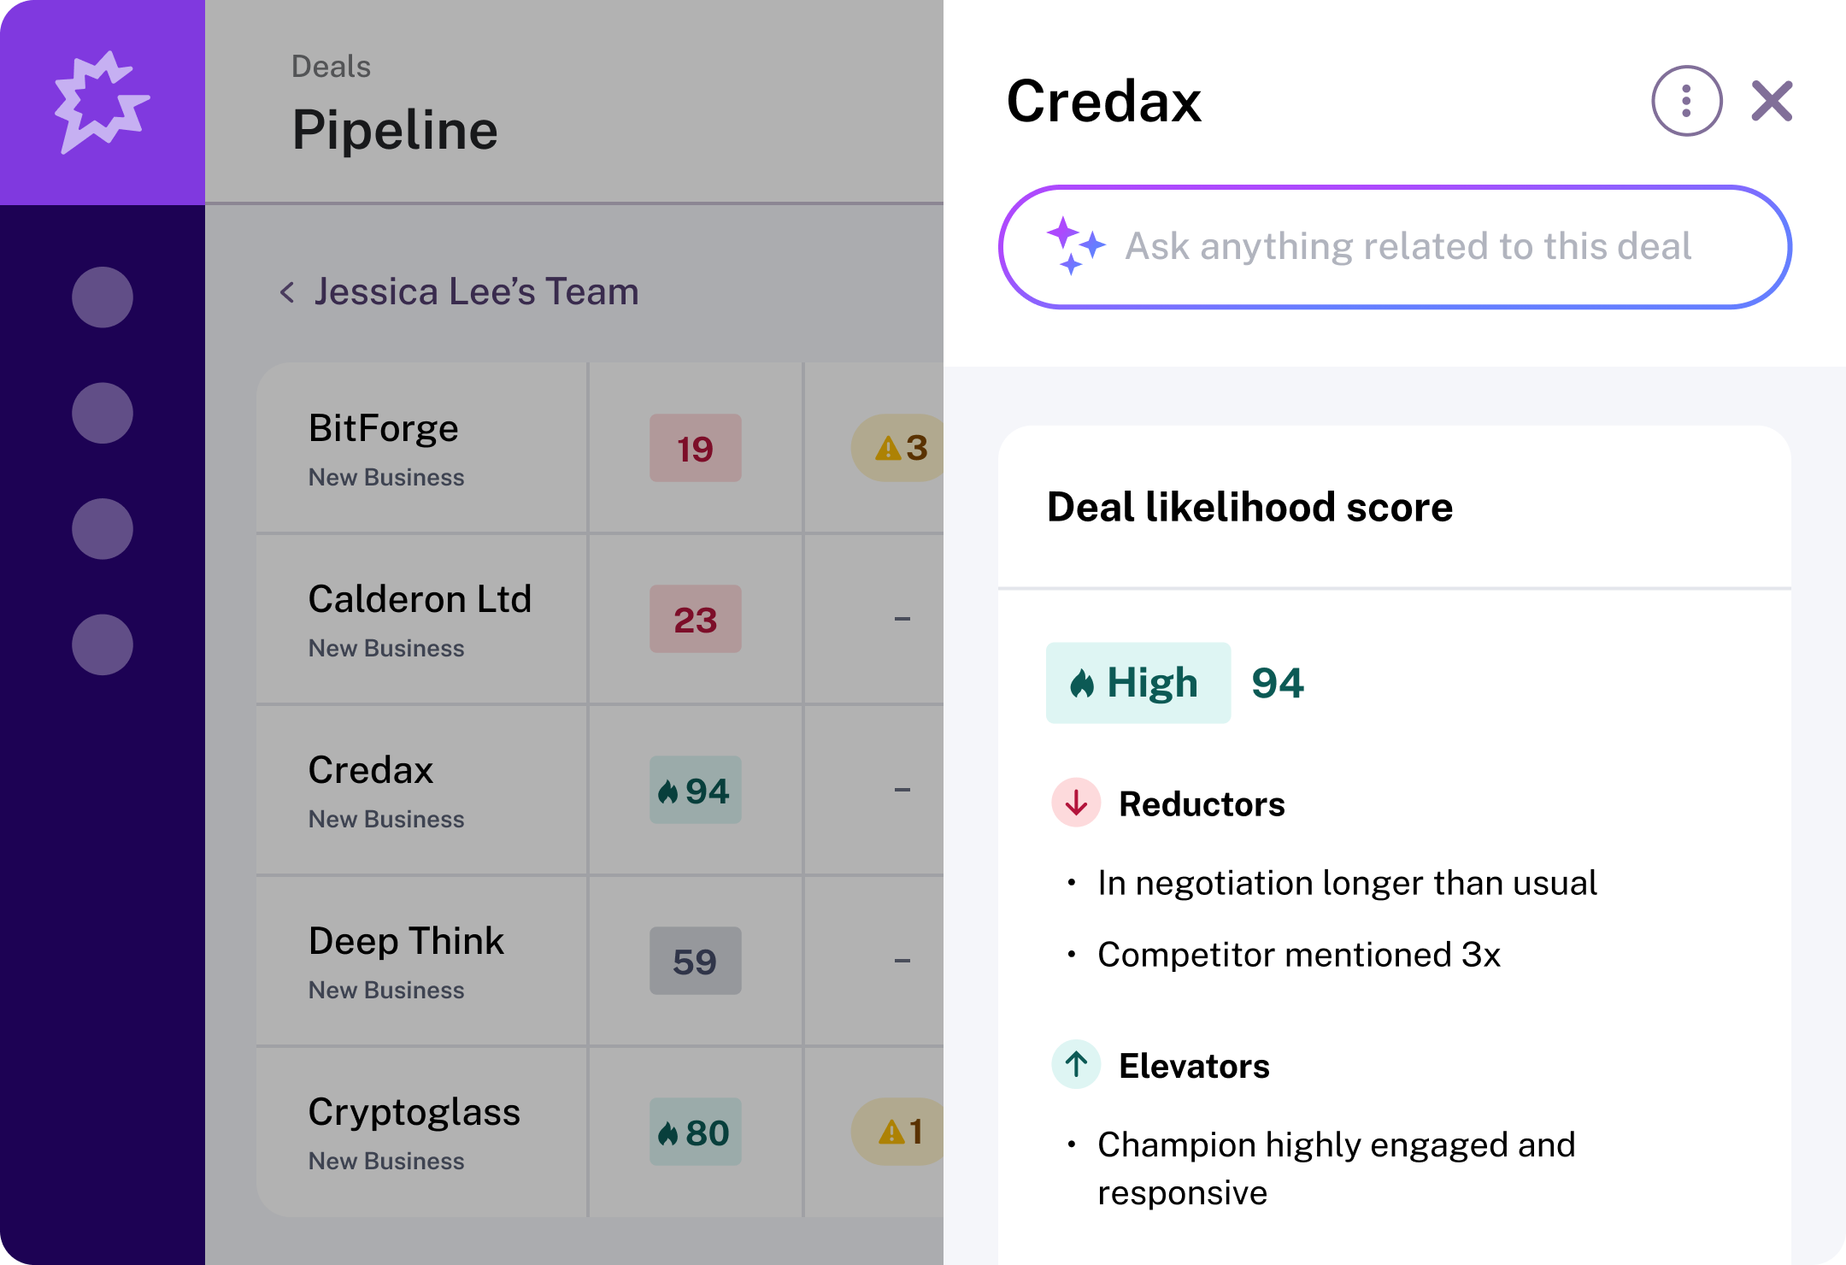Click the red Reductors down-arrow icon
The width and height of the screenshot is (1846, 1265).
tap(1076, 803)
